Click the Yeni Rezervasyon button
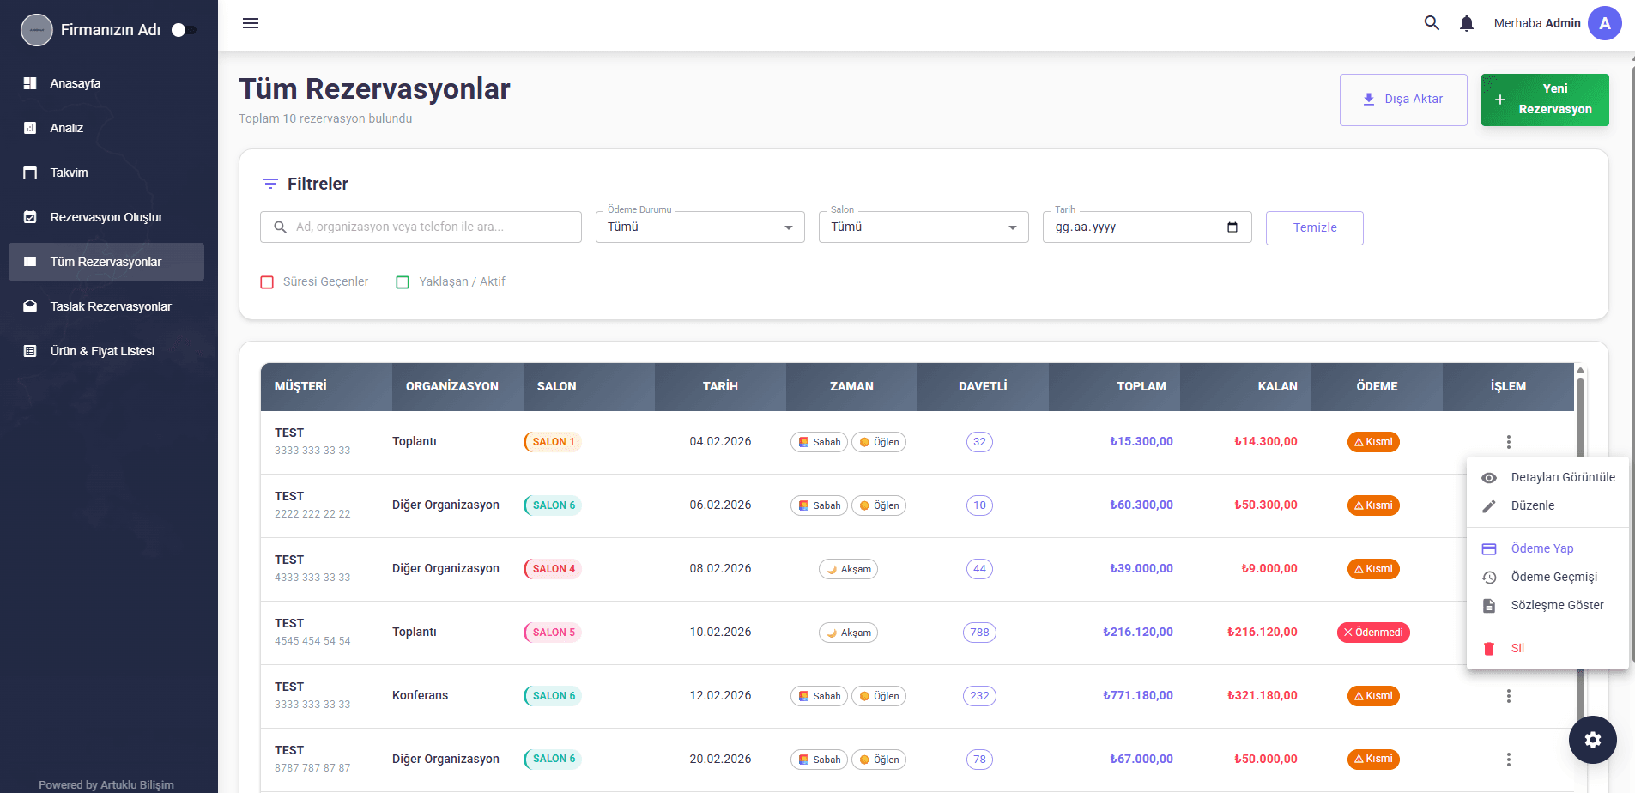 point(1545,100)
